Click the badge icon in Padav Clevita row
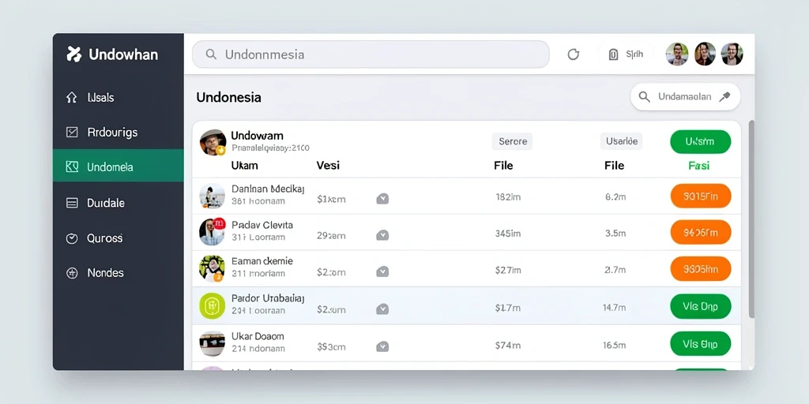Viewport: 809px width, 404px height. (x=382, y=235)
